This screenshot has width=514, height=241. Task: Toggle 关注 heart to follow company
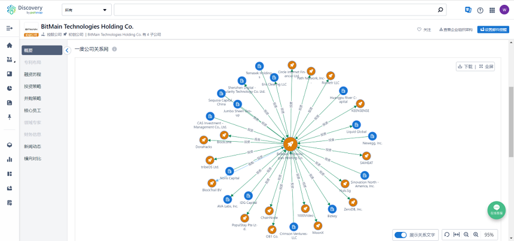click(x=424, y=29)
